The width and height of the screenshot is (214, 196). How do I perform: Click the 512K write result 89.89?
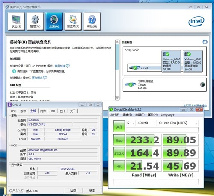181,153
